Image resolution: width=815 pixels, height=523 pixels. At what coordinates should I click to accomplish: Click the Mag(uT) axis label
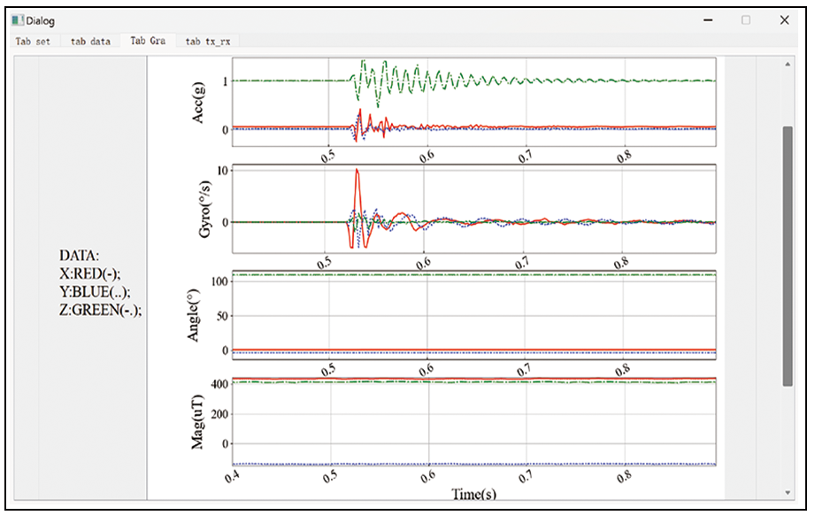coord(197,421)
